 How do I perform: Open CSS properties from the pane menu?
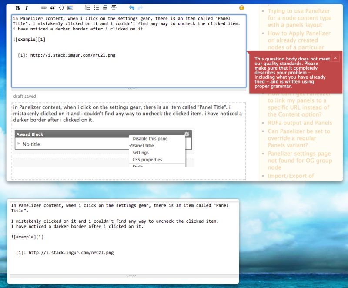pyautogui.click(x=147, y=159)
